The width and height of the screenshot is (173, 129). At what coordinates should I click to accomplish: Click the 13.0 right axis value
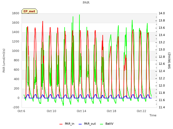point(162,49)
